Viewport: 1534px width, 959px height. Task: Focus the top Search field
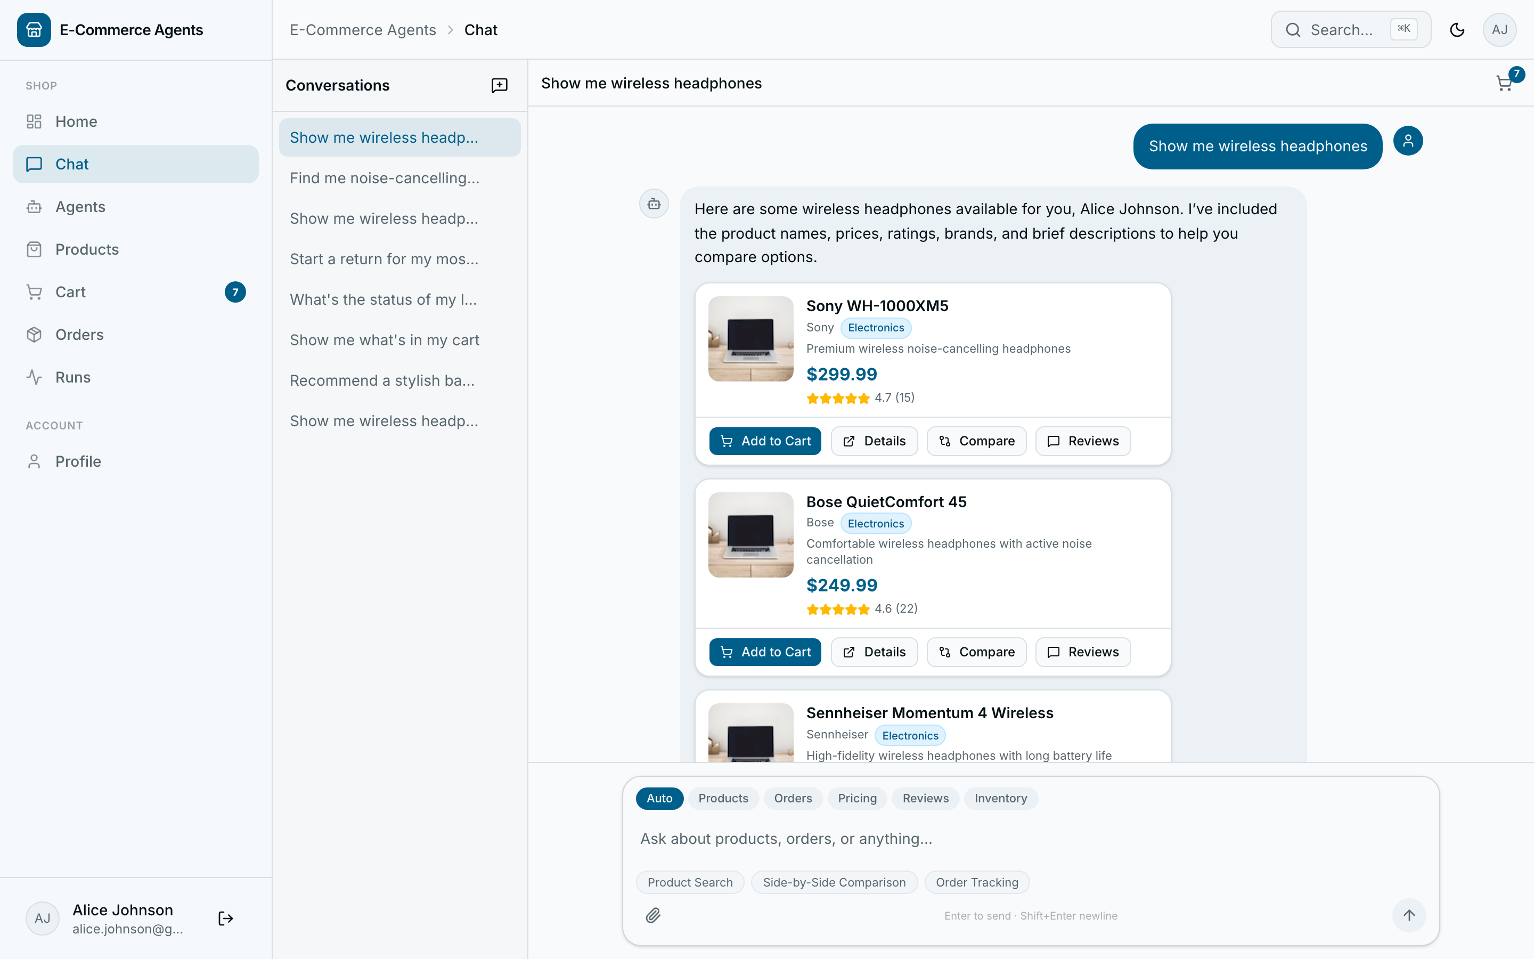(1351, 30)
